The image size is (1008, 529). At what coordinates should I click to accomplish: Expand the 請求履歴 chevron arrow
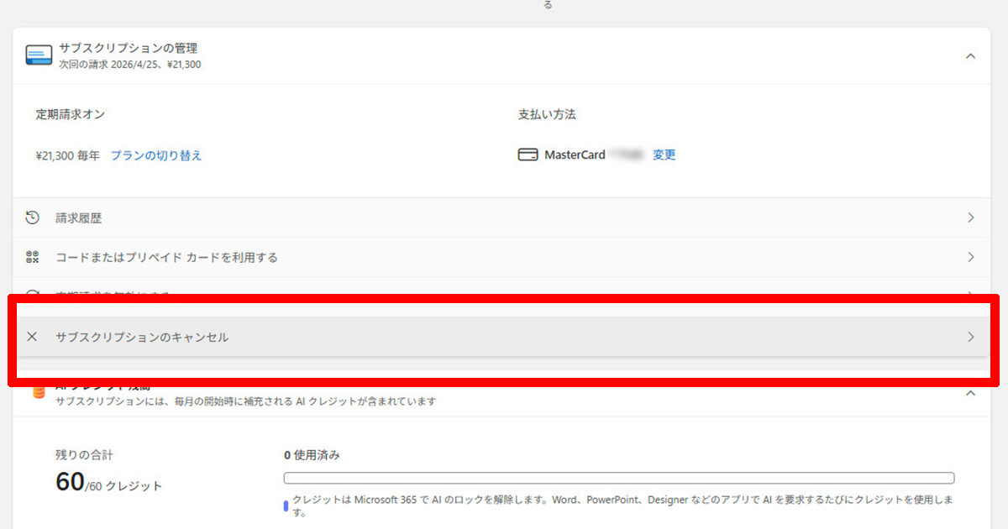[x=971, y=218]
